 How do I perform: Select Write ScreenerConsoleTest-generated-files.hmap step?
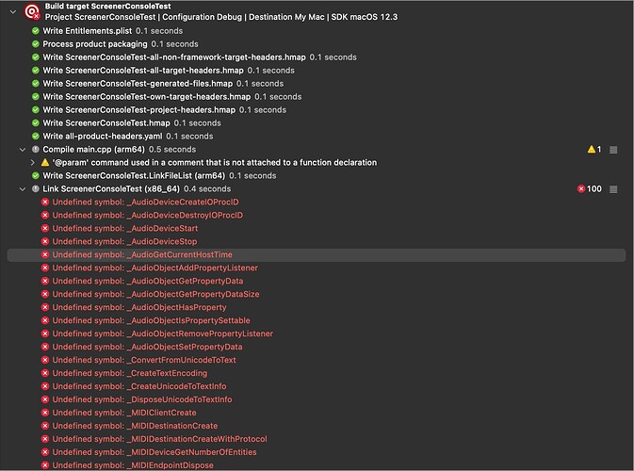(138, 83)
